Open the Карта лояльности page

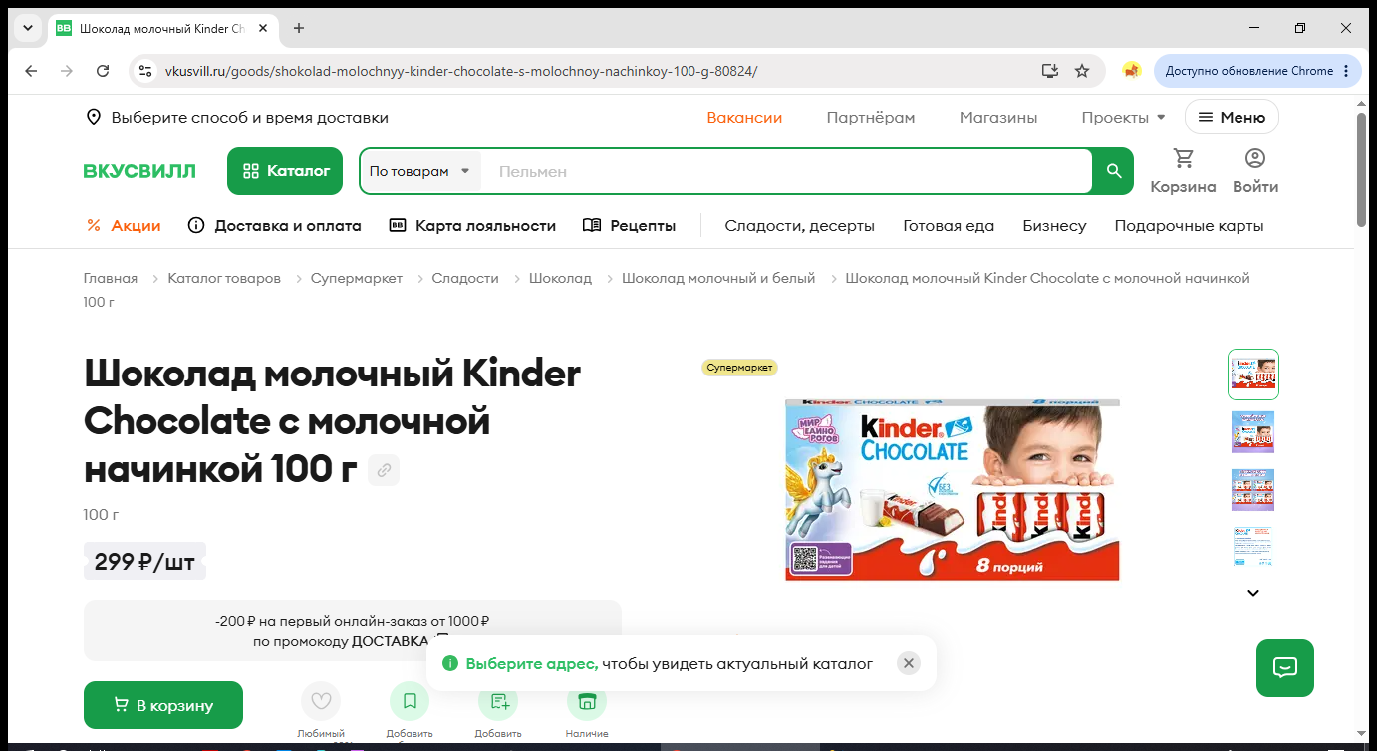472,225
